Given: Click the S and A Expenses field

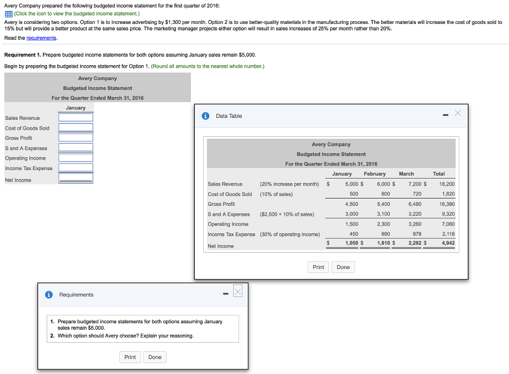Looking at the screenshot, I should (76, 148).
